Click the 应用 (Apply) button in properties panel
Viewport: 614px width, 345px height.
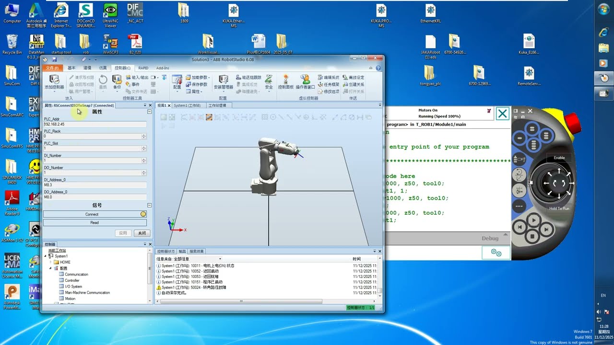pyautogui.click(x=123, y=233)
